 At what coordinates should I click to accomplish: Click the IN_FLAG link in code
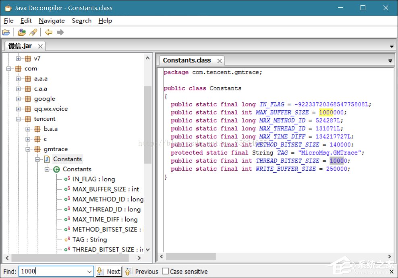click(x=271, y=105)
